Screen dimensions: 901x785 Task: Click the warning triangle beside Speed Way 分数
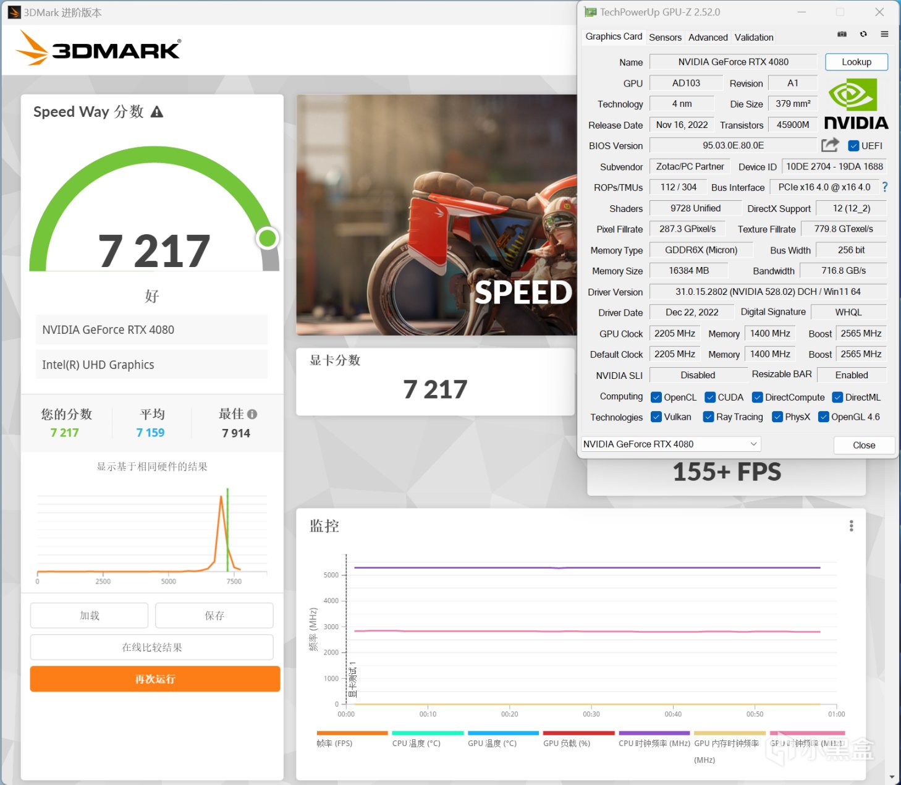[x=157, y=112]
